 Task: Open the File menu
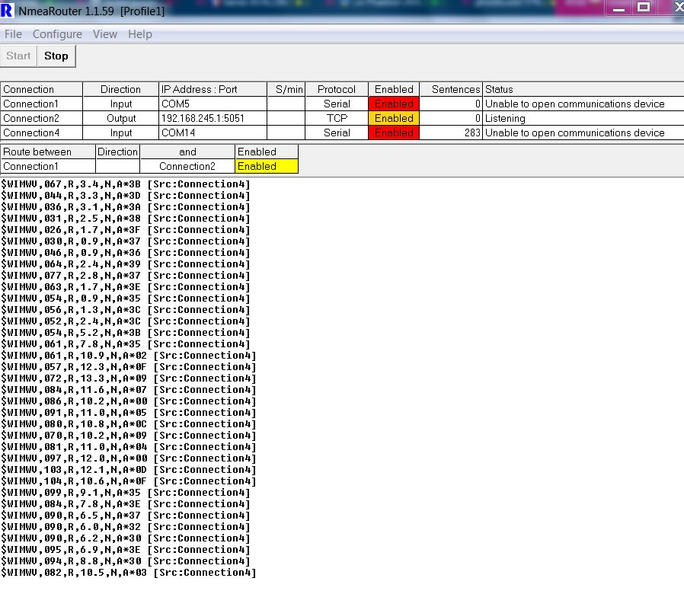point(13,34)
